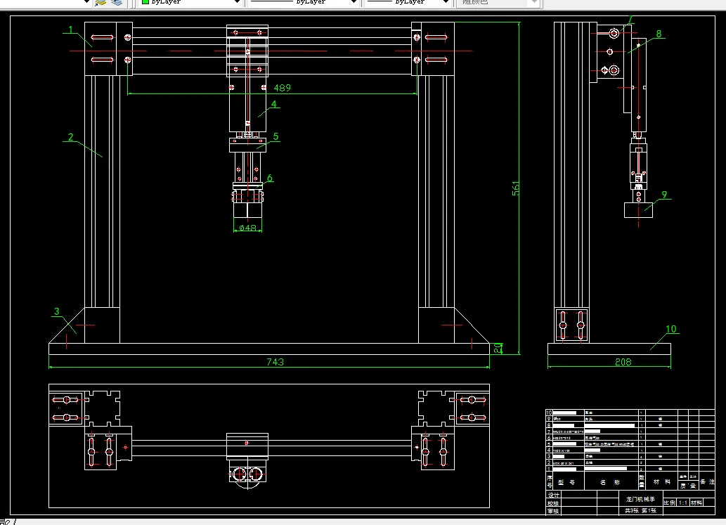Select the ø48 diameter dimension
The height and width of the screenshot is (525, 726).
point(247,227)
